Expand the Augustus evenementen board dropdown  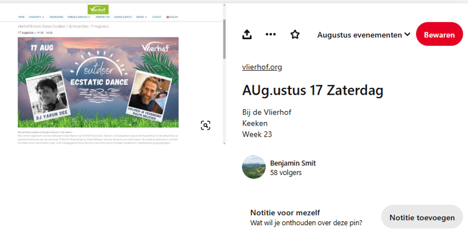coord(364,35)
